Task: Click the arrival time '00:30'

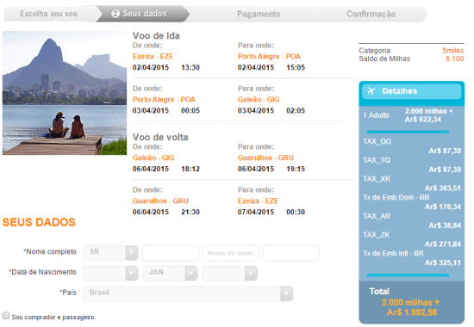Action: 296,213
